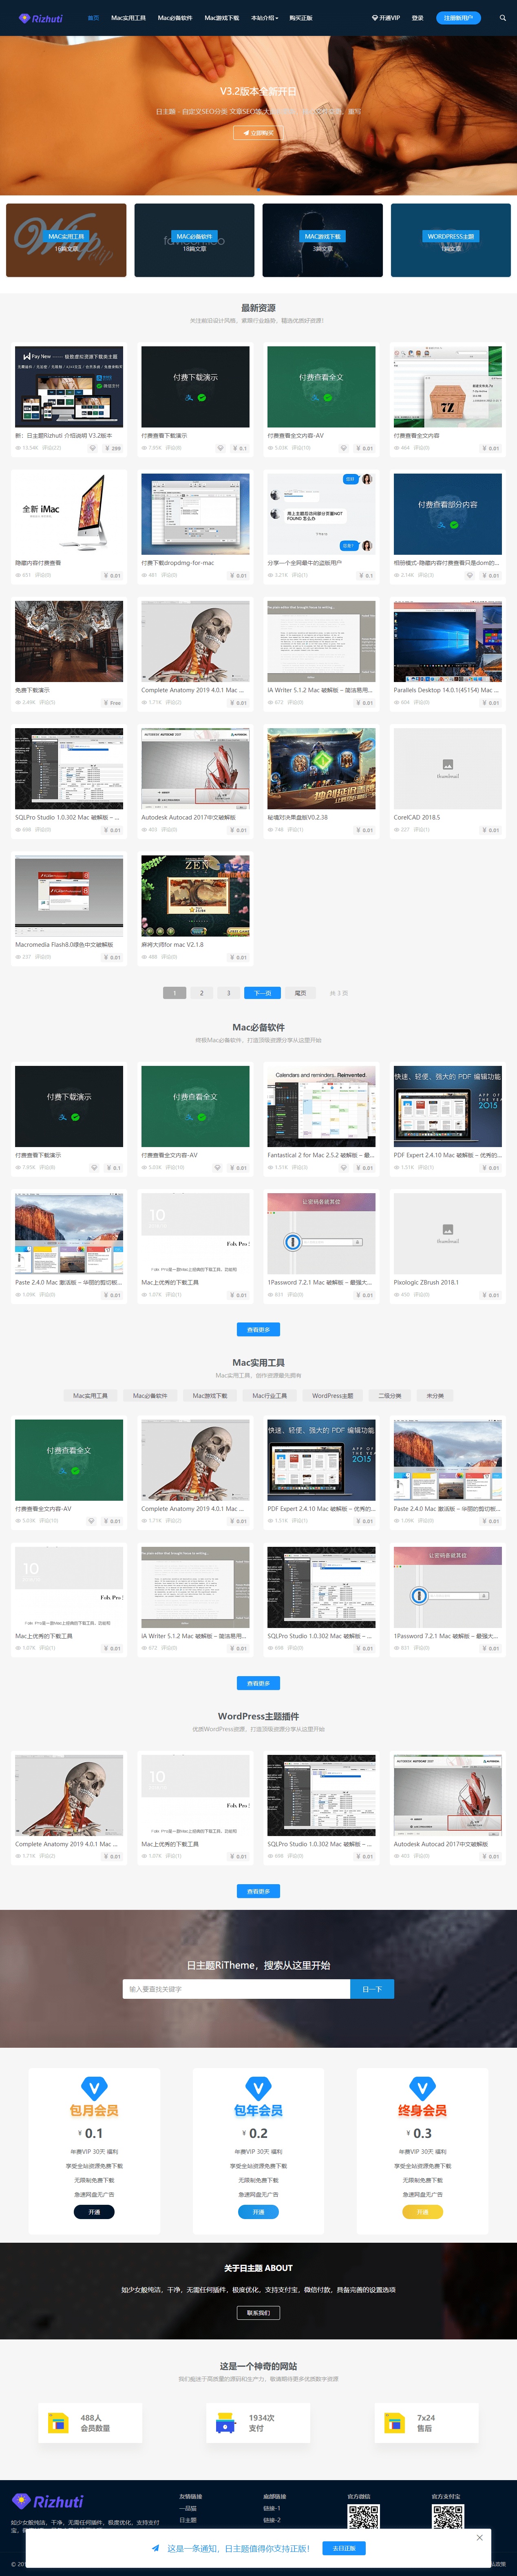Go to the 首页 menu item
Screen dimensions: 517x2576
point(93,18)
